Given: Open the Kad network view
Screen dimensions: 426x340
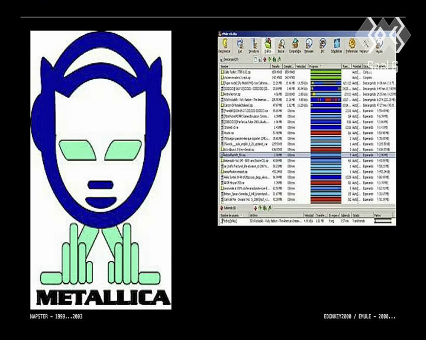Looking at the screenshot, I should tap(240, 45).
